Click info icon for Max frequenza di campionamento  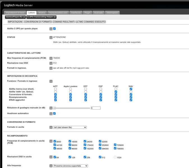pos(51,58)
